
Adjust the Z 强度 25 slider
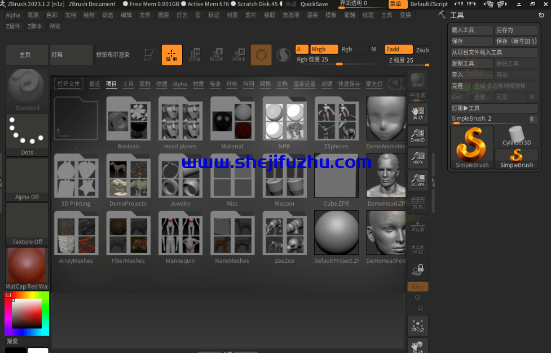point(408,60)
